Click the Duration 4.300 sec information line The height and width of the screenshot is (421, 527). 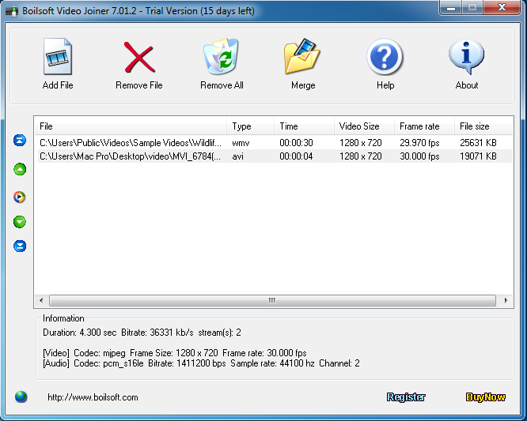[x=142, y=333]
